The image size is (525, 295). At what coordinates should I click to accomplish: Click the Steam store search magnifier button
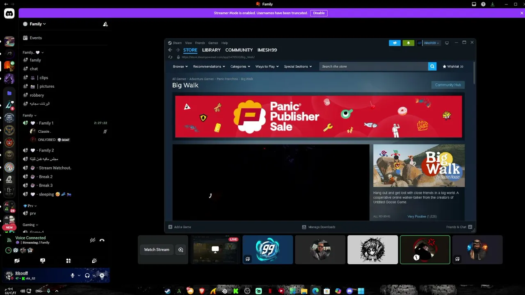[x=432, y=66]
